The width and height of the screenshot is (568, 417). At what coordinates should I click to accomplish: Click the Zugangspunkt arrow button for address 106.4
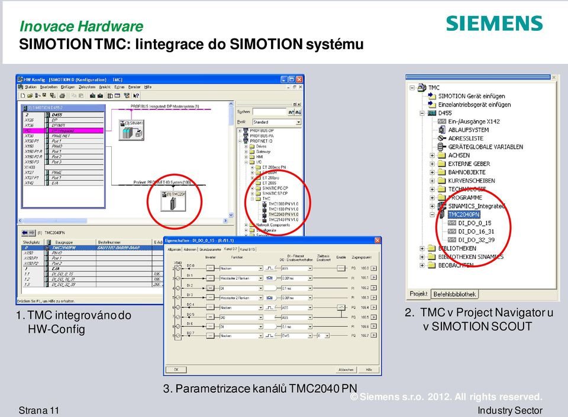(x=373, y=307)
